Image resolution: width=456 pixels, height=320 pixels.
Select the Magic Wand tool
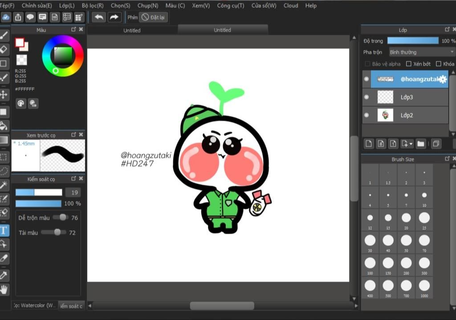4,185
